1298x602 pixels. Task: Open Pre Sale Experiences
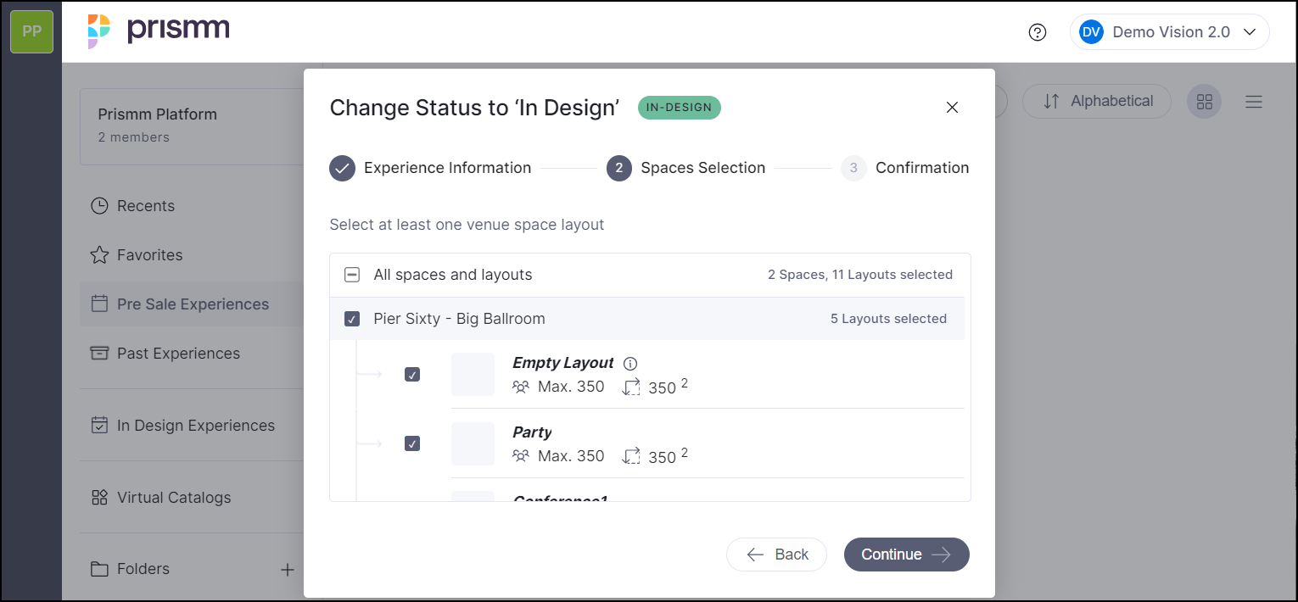[x=193, y=304]
